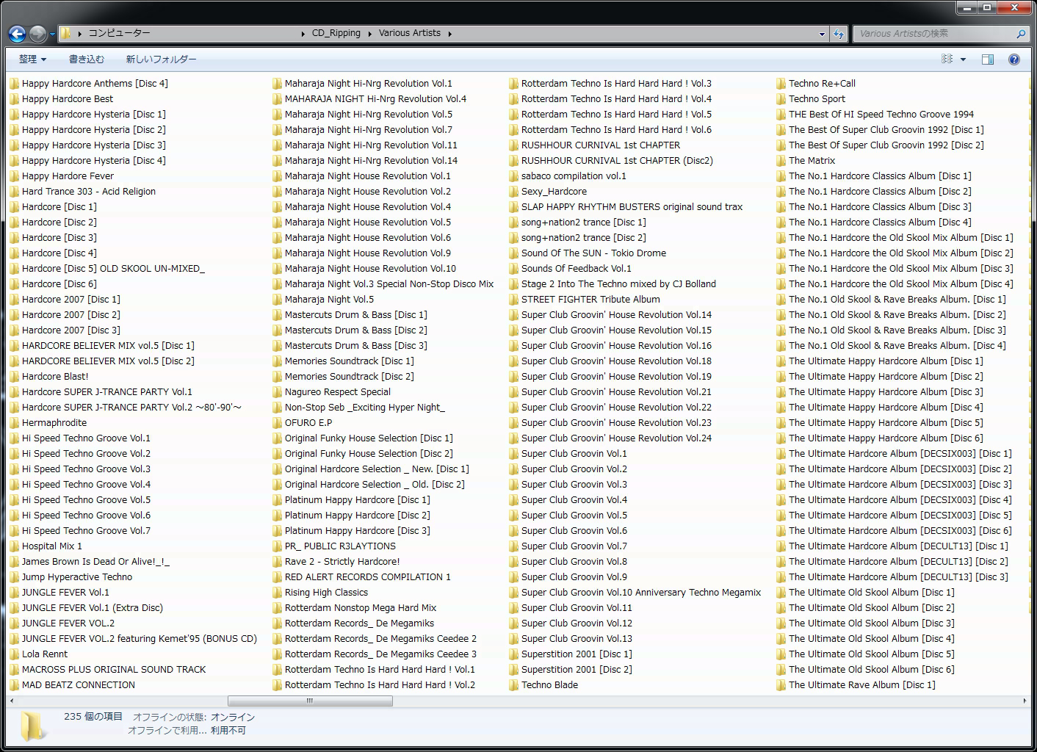Image resolution: width=1037 pixels, height=752 pixels.
Task: Select folder icon of OFURO E.P
Action: tap(277, 423)
